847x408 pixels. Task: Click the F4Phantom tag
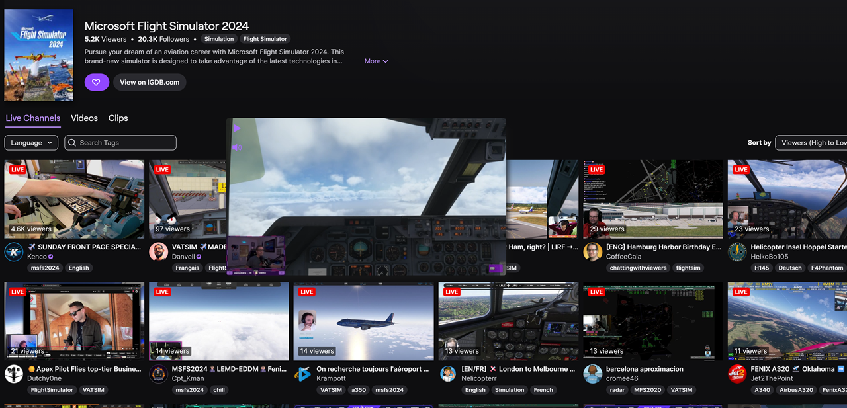coord(827,268)
